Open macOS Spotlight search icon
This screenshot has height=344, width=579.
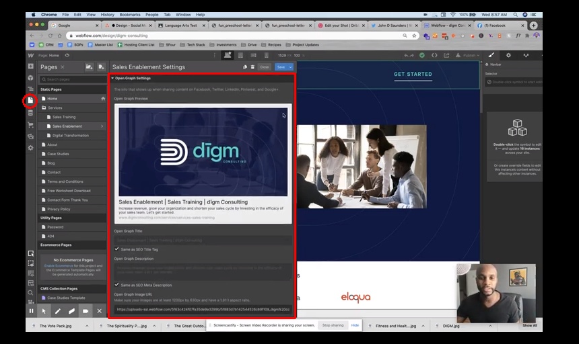515,15
